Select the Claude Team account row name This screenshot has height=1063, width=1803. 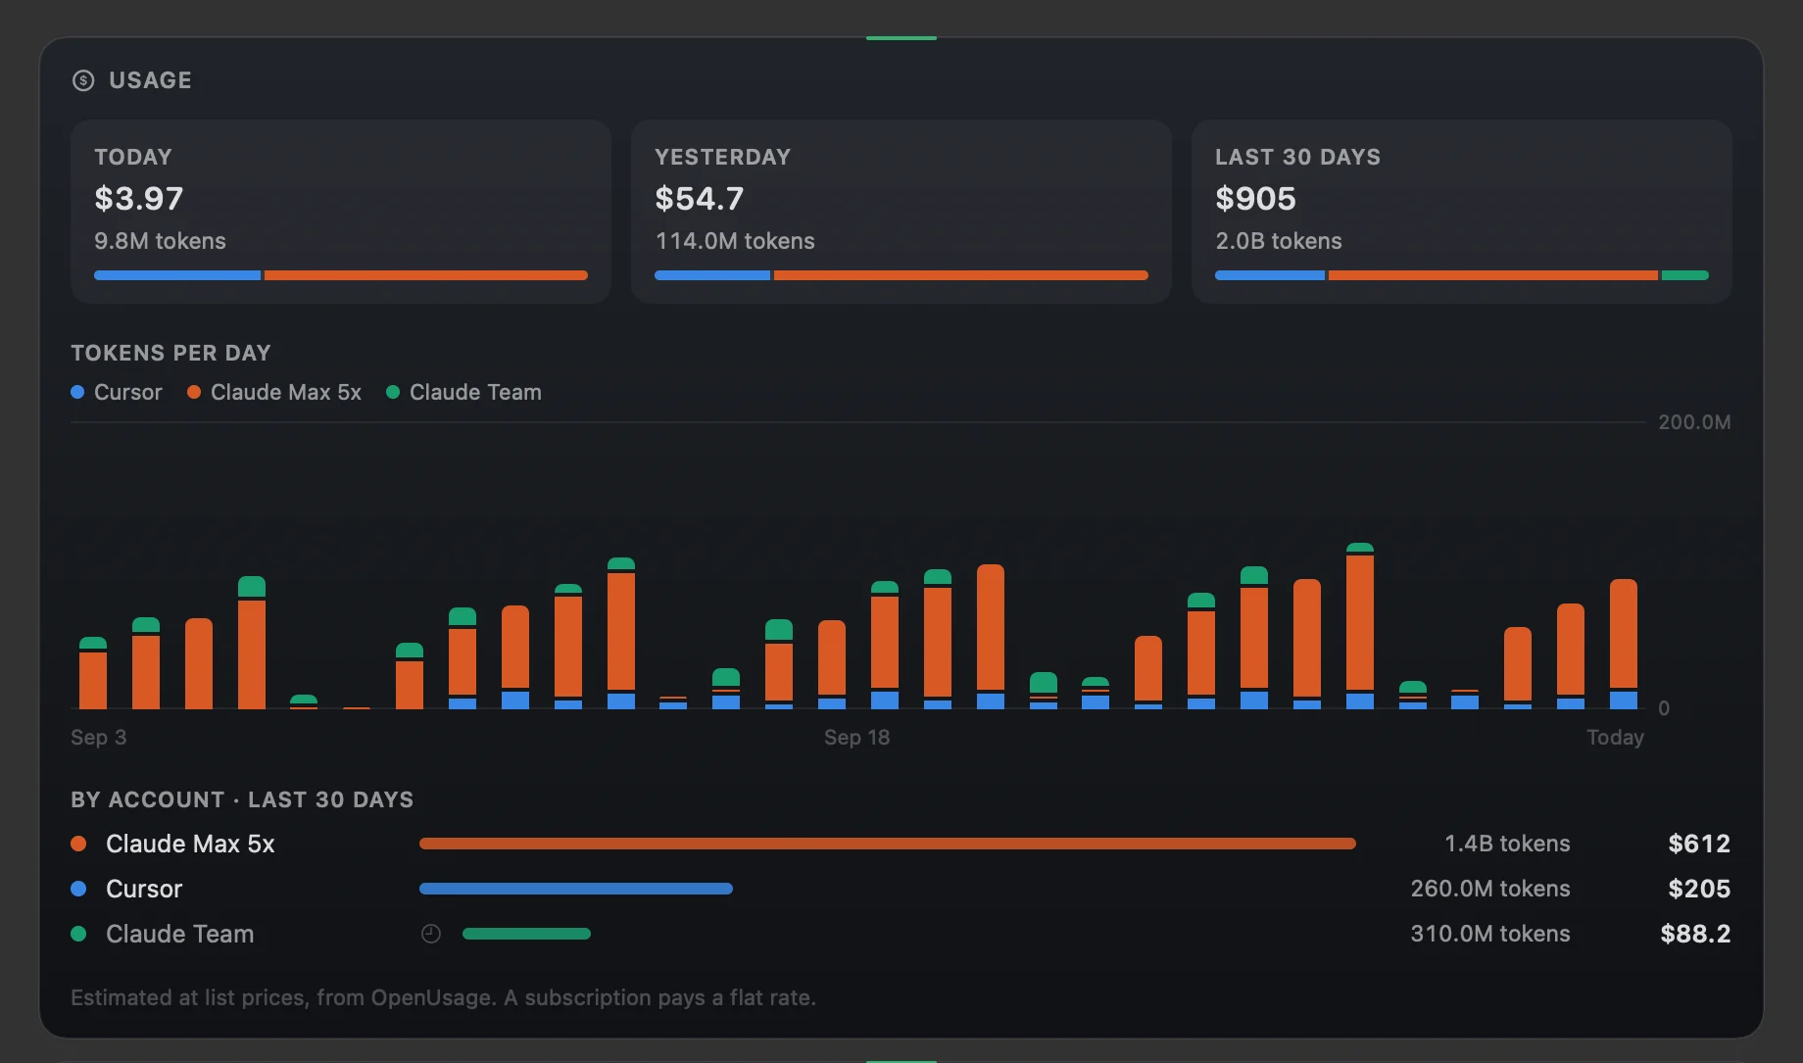pos(180,934)
